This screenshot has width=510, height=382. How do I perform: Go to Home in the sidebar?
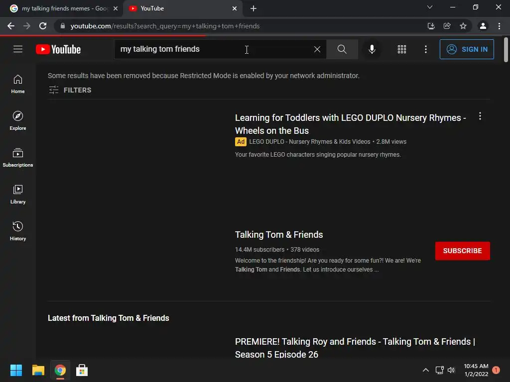click(18, 84)
